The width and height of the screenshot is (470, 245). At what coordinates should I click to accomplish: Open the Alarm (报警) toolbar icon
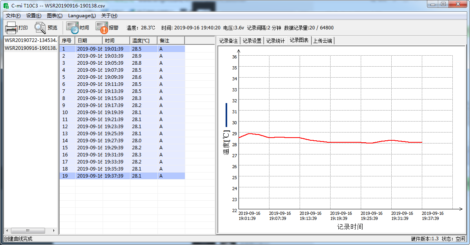(x=101, y=28)
